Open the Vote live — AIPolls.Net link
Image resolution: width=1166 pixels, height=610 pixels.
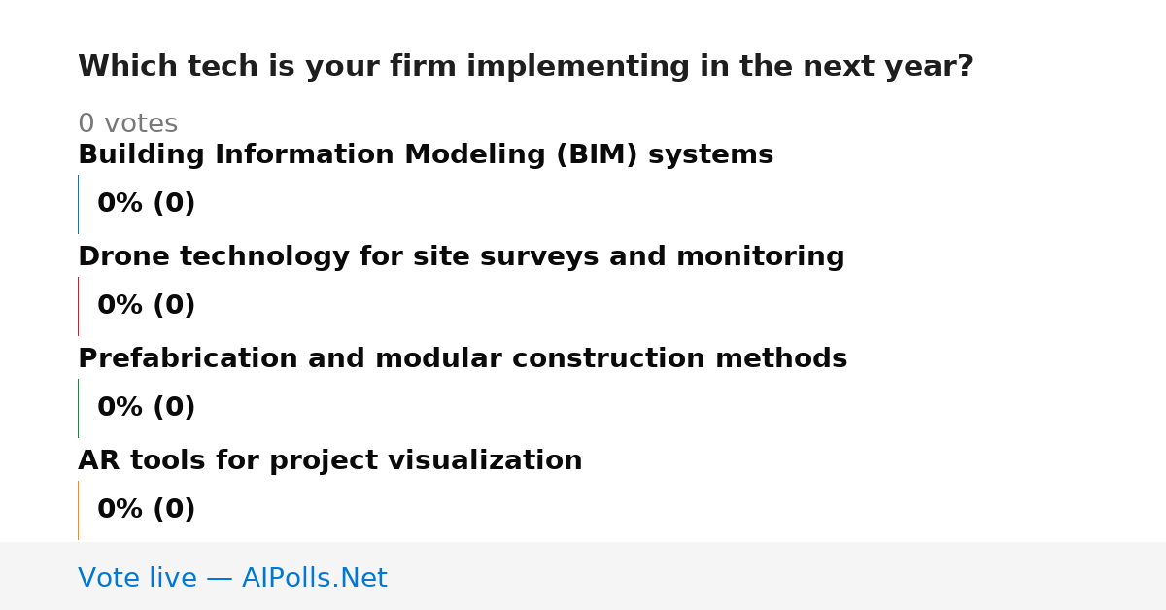[x=232, y=579]
